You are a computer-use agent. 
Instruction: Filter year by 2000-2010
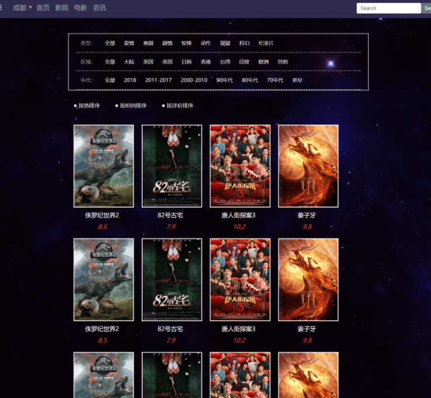194,80
